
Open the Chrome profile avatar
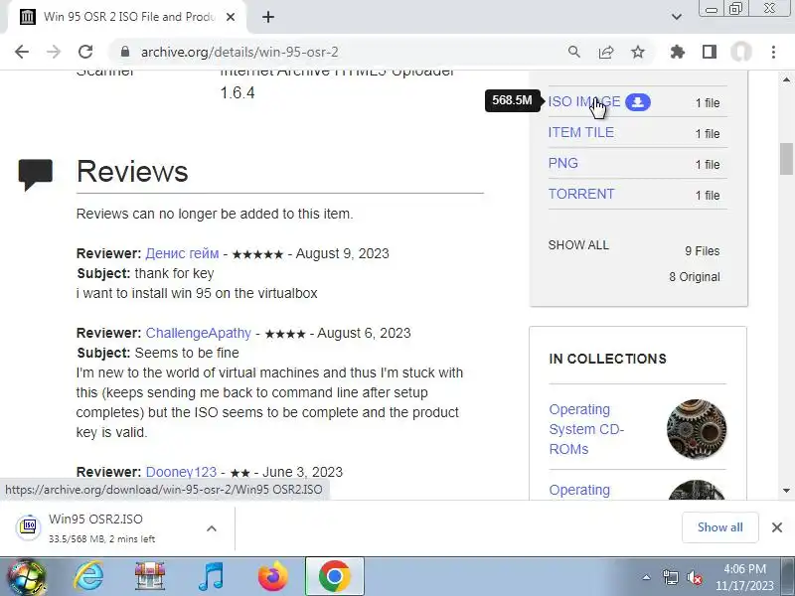click(741, 52)
